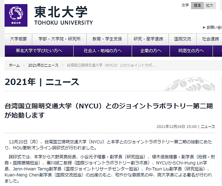Click the truncated NYCU article breadcrumb
Screen dimensions: 222x186
tap(111, 65)
